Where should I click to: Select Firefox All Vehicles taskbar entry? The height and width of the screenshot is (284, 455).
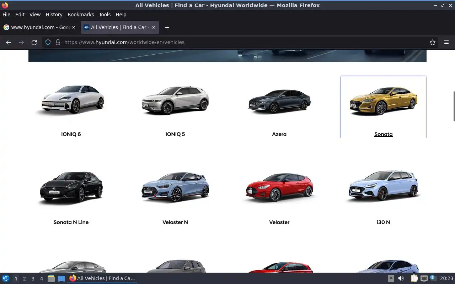coord(102,279)
